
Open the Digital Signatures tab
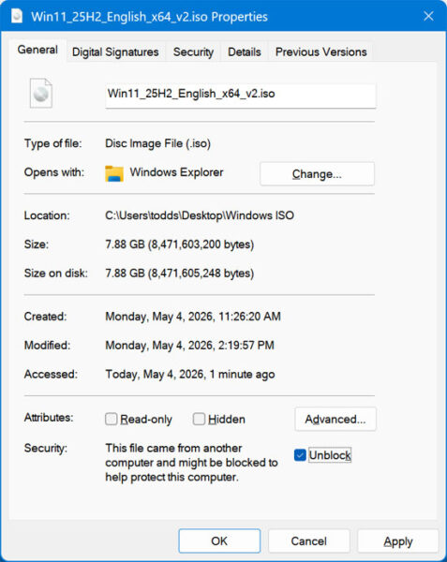pyautogui.click(x=115, y=52)
